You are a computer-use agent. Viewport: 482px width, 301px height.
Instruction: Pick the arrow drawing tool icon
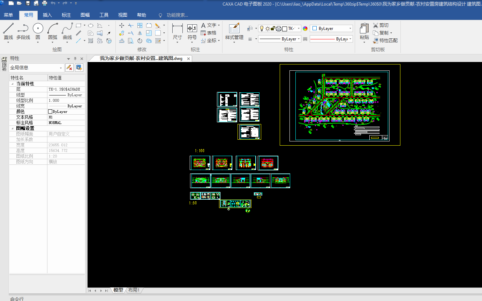coord(108,33)
